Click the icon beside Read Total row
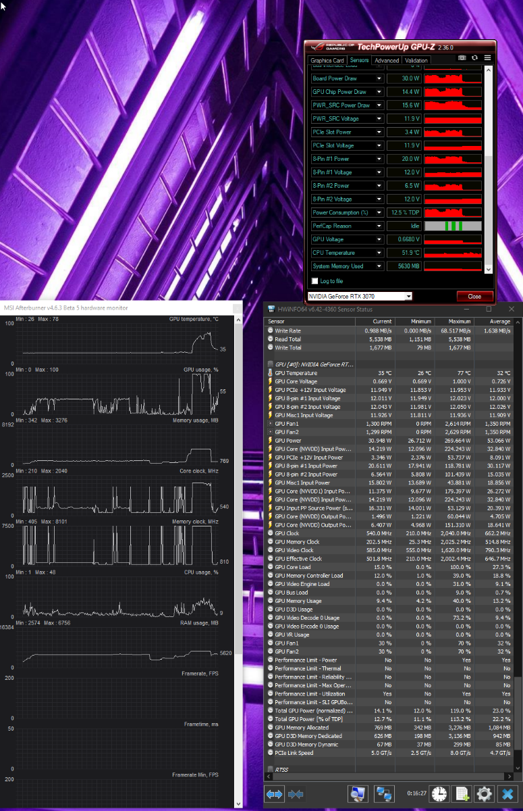523x811 pixels. click(x=270, y=339)
